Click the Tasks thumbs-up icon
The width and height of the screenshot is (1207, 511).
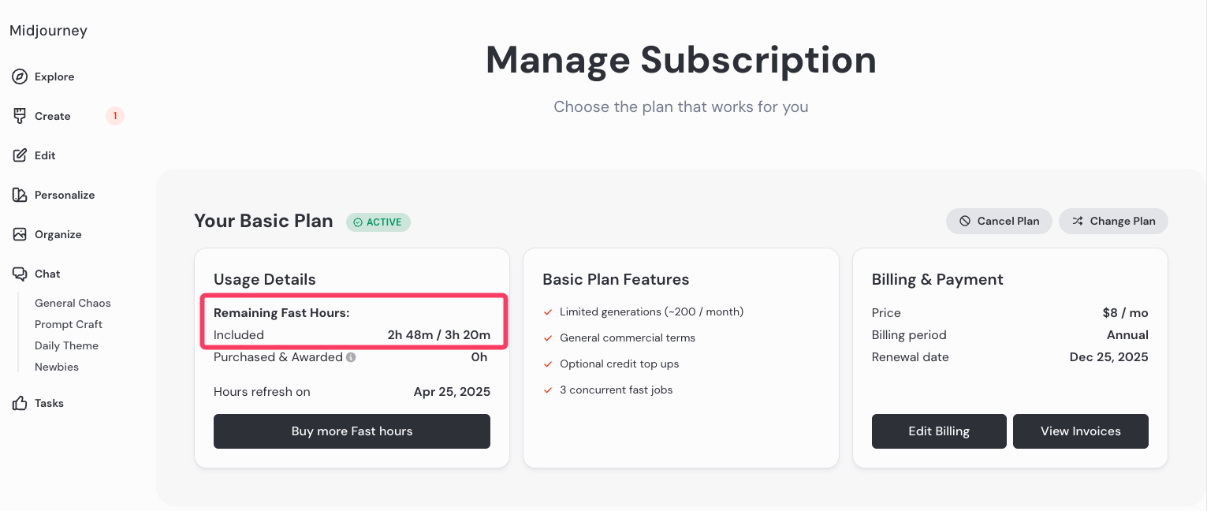point(20,403)
